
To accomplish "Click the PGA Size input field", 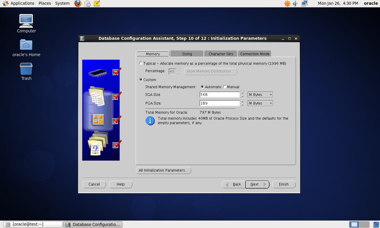I will tap(220, 103).
